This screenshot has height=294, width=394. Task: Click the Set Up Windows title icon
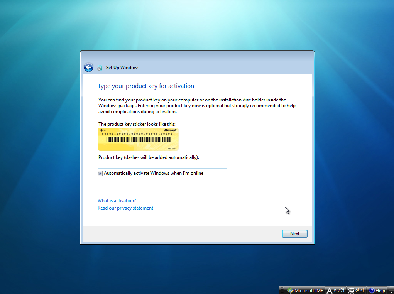(x=100, y=68)
